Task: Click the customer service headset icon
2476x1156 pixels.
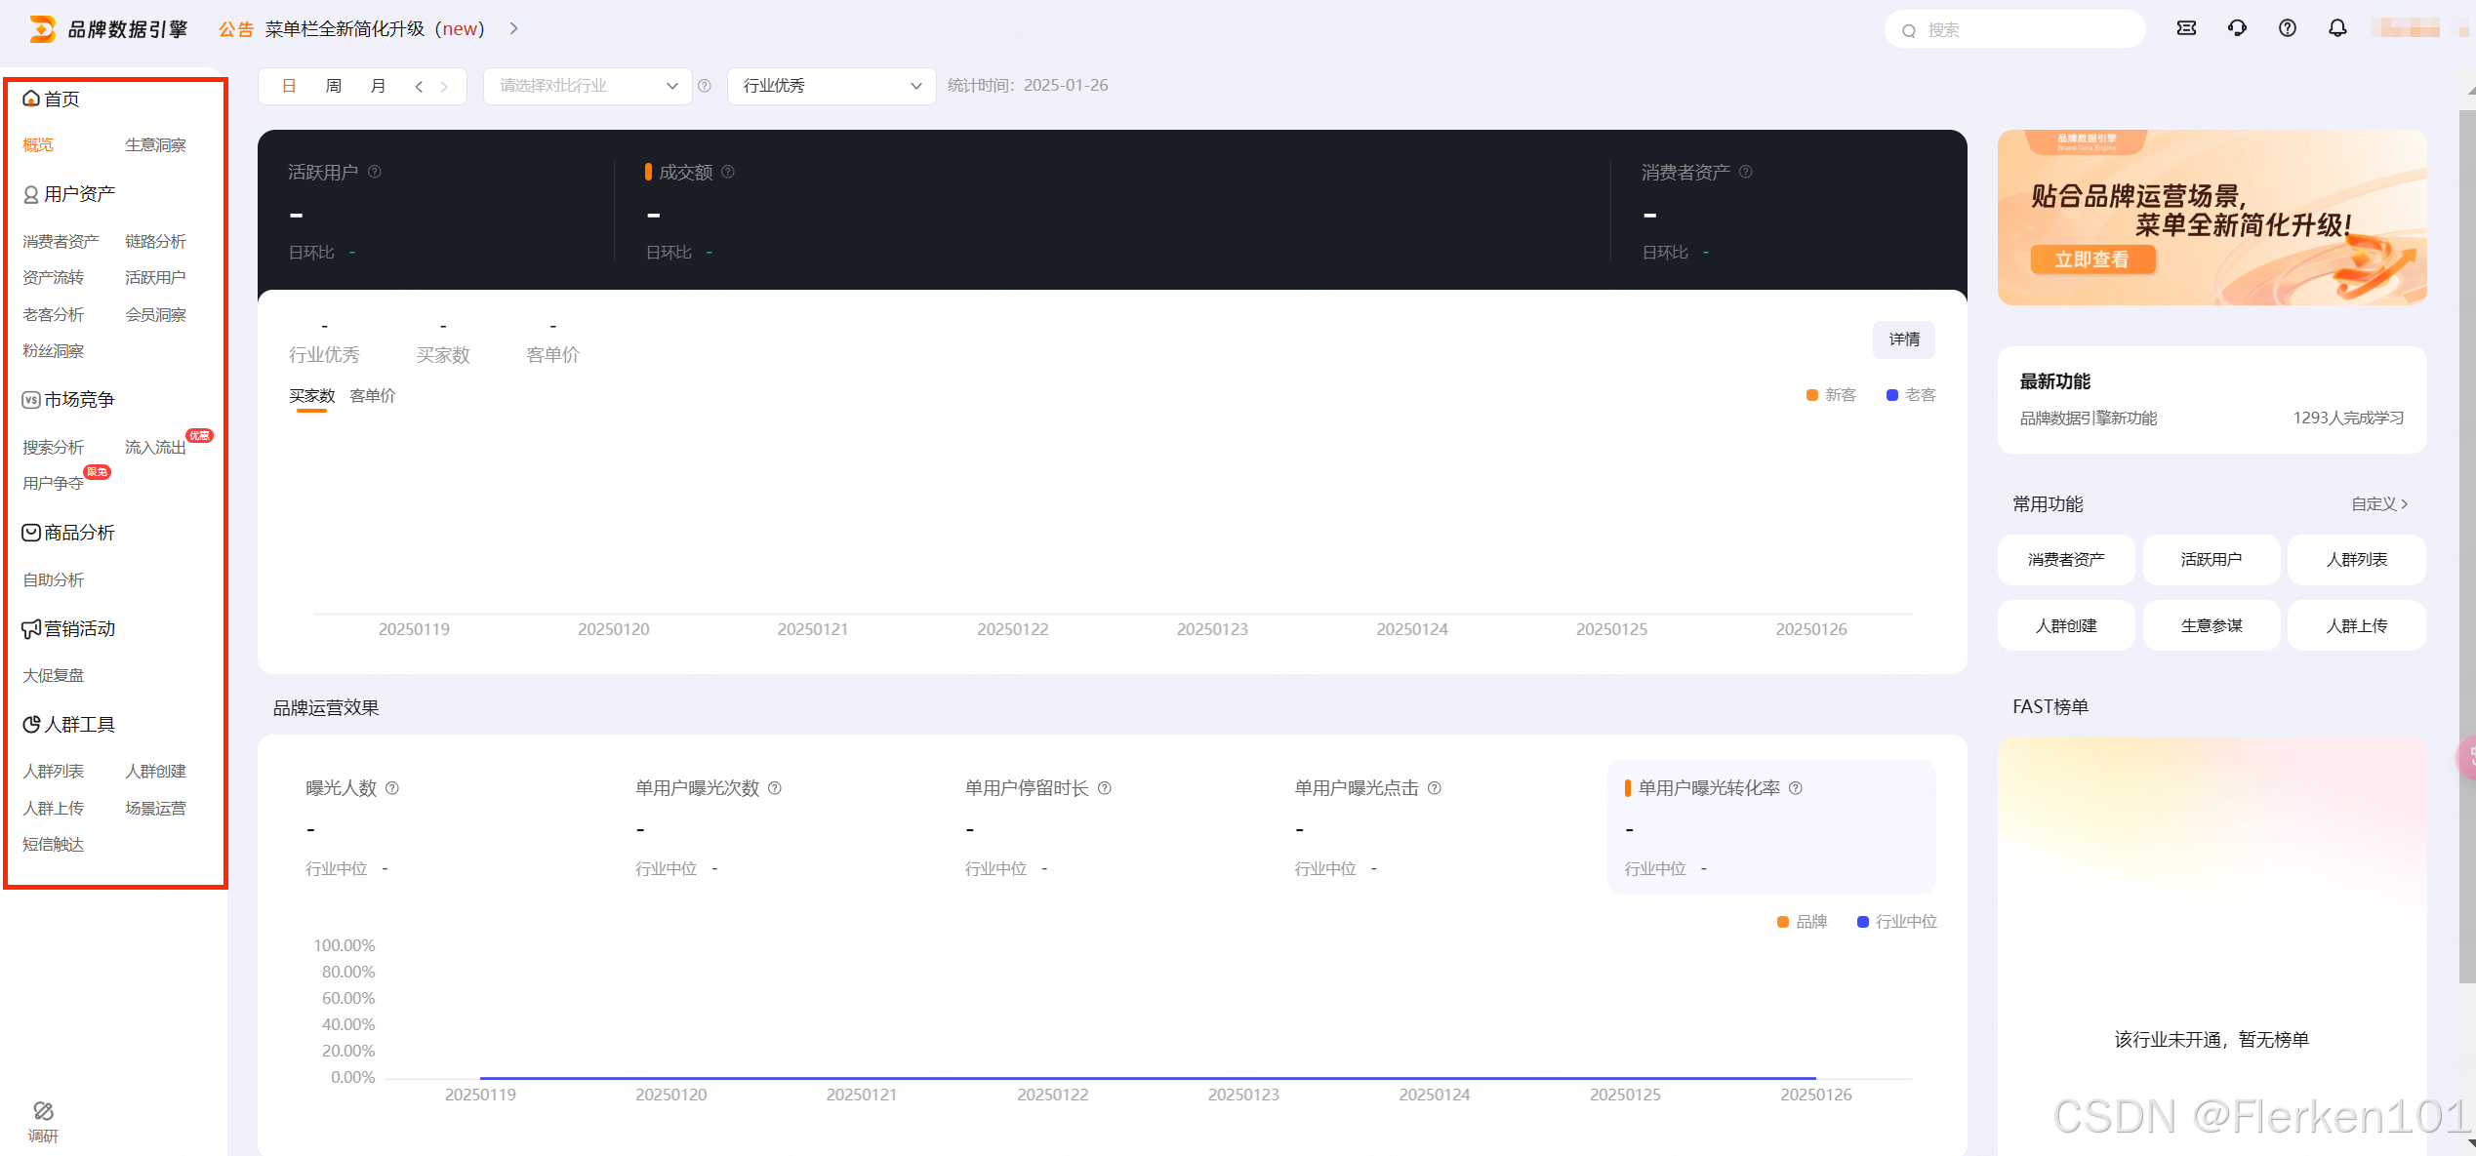Action: (2237, 28)
